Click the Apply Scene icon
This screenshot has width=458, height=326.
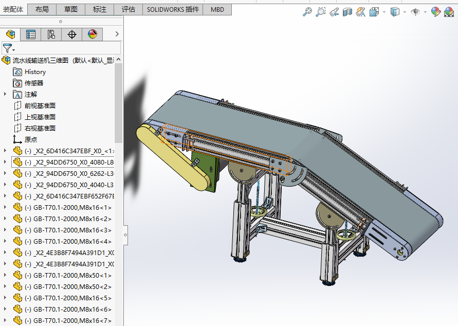point(449,12)
